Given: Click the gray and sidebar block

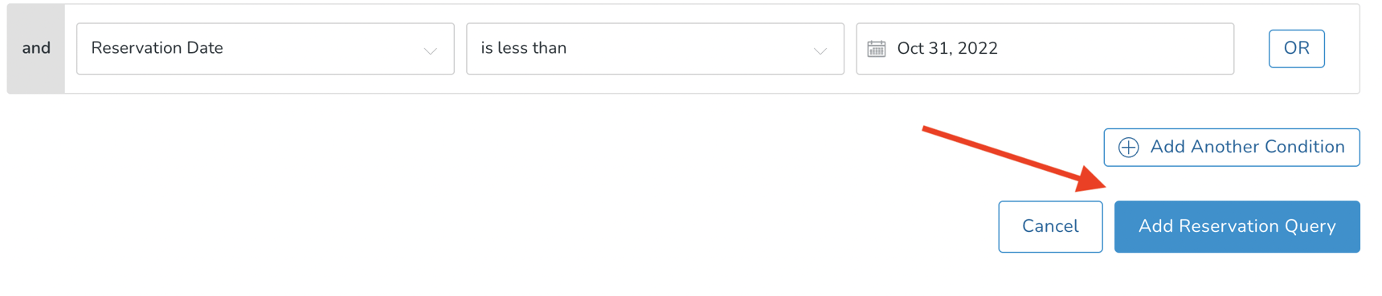Looking at the screenshot, I should [36, 49].
